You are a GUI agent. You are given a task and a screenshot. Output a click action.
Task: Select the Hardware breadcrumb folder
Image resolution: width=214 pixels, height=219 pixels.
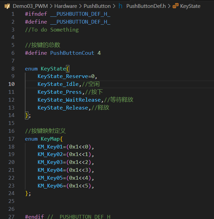click(66, 6)
